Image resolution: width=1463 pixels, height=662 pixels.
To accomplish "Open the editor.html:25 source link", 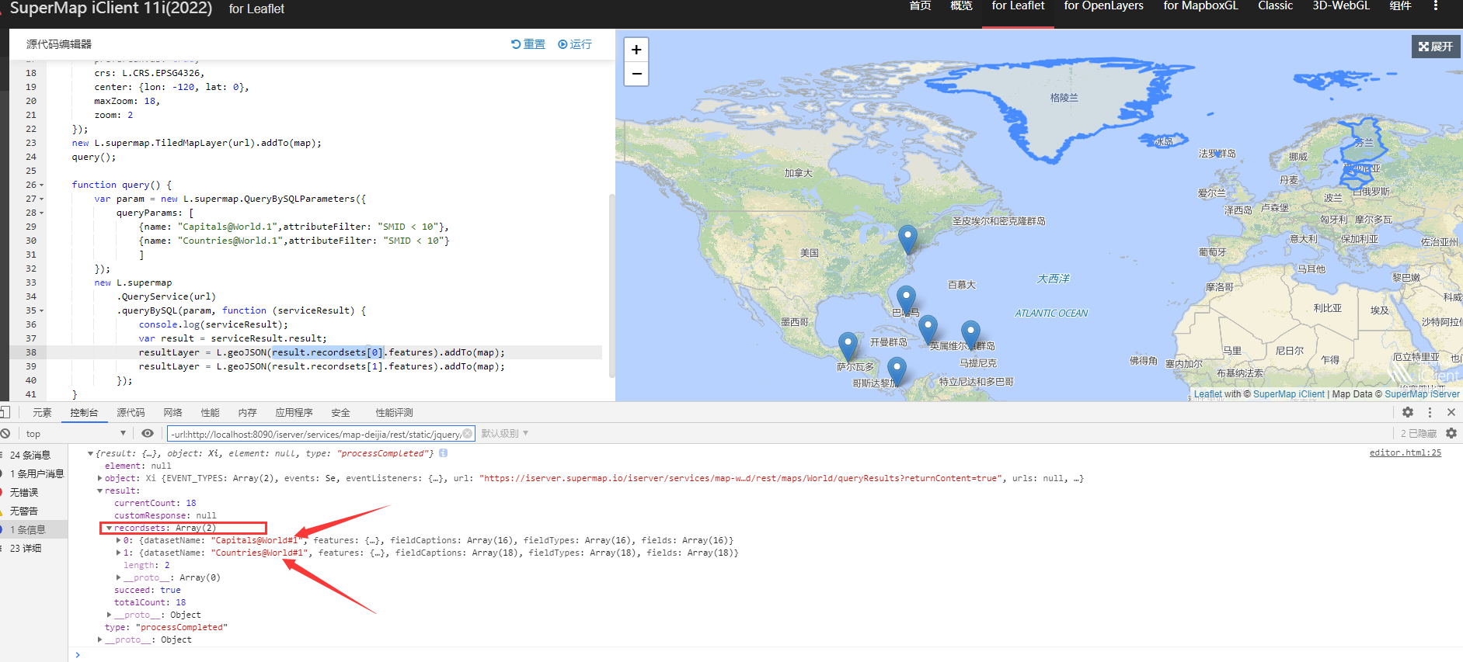I will click(x=1405, y=453).
